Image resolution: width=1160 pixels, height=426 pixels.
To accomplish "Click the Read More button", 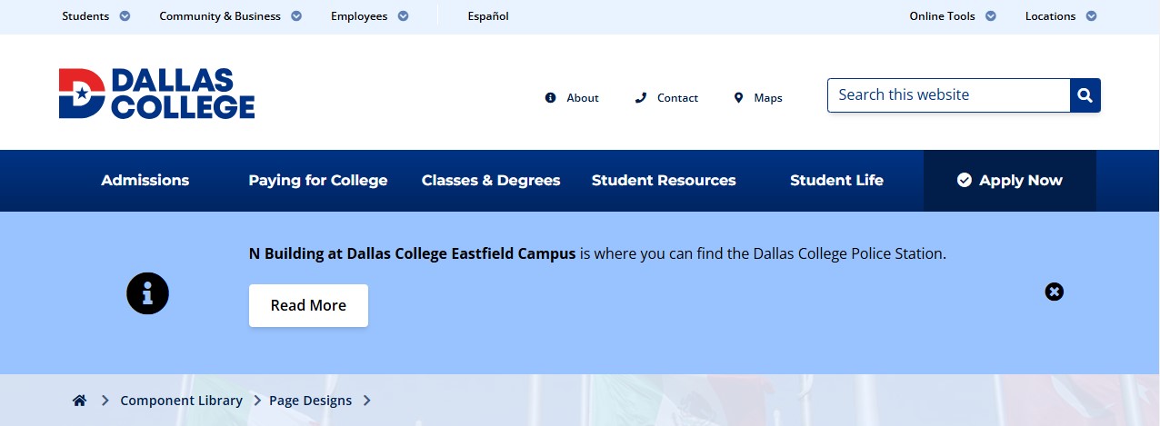I will click(x=308, y=305).
